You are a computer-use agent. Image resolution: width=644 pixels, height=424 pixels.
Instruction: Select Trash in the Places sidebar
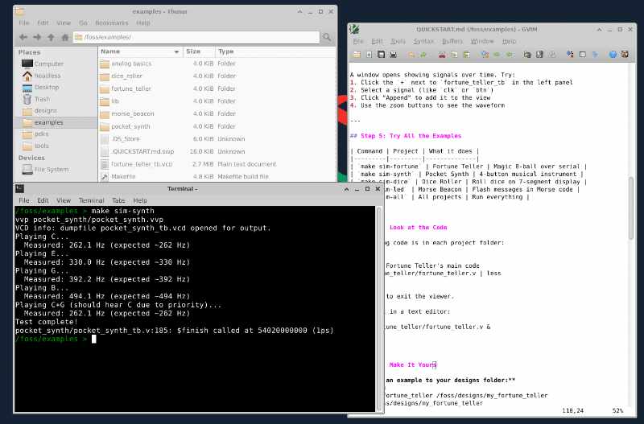click(42, 99)
